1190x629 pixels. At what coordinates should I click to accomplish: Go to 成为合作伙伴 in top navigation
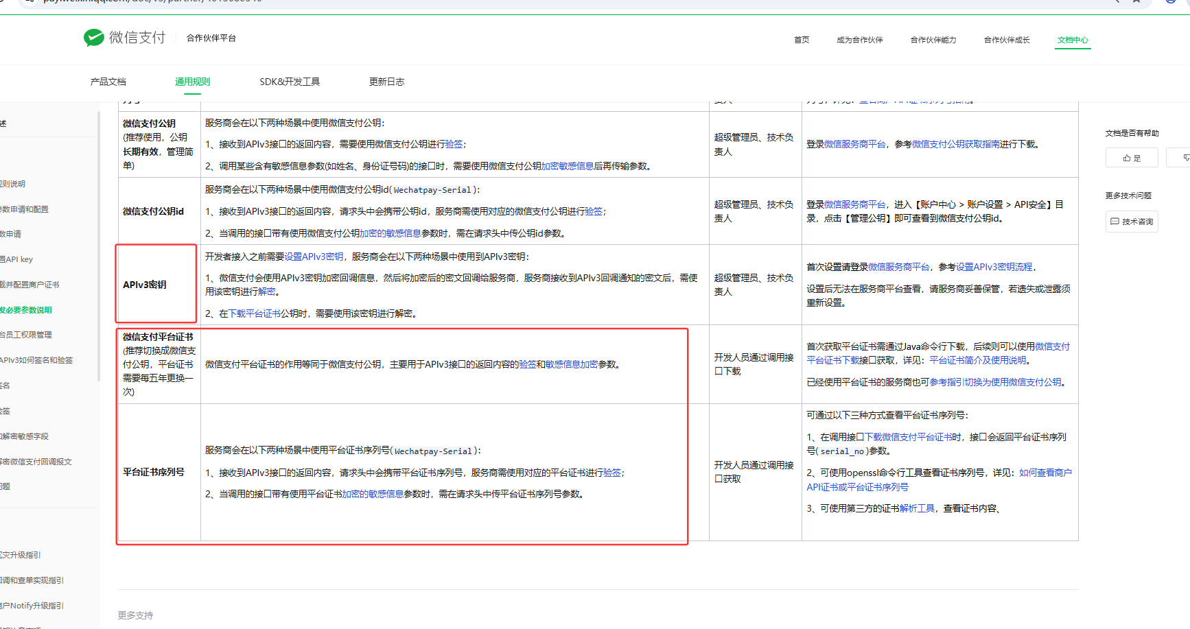(860, 40)
